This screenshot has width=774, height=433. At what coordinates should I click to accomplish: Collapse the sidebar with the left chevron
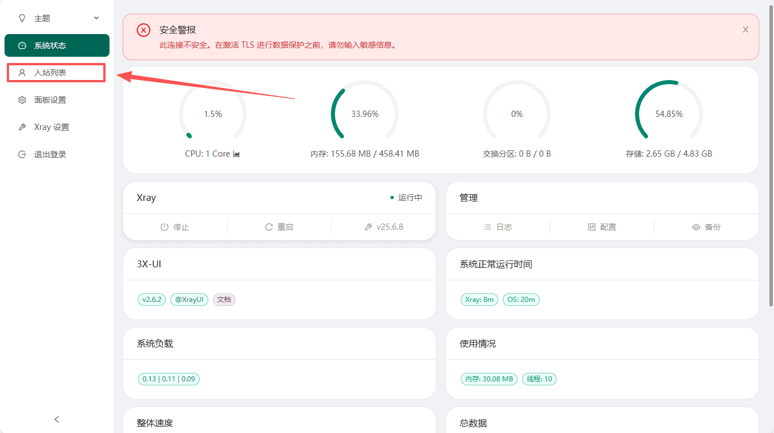pyautogui.click(x=57, y=419)
